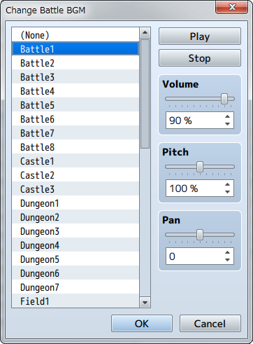Select Battle7 in the list

pos(75,133)
